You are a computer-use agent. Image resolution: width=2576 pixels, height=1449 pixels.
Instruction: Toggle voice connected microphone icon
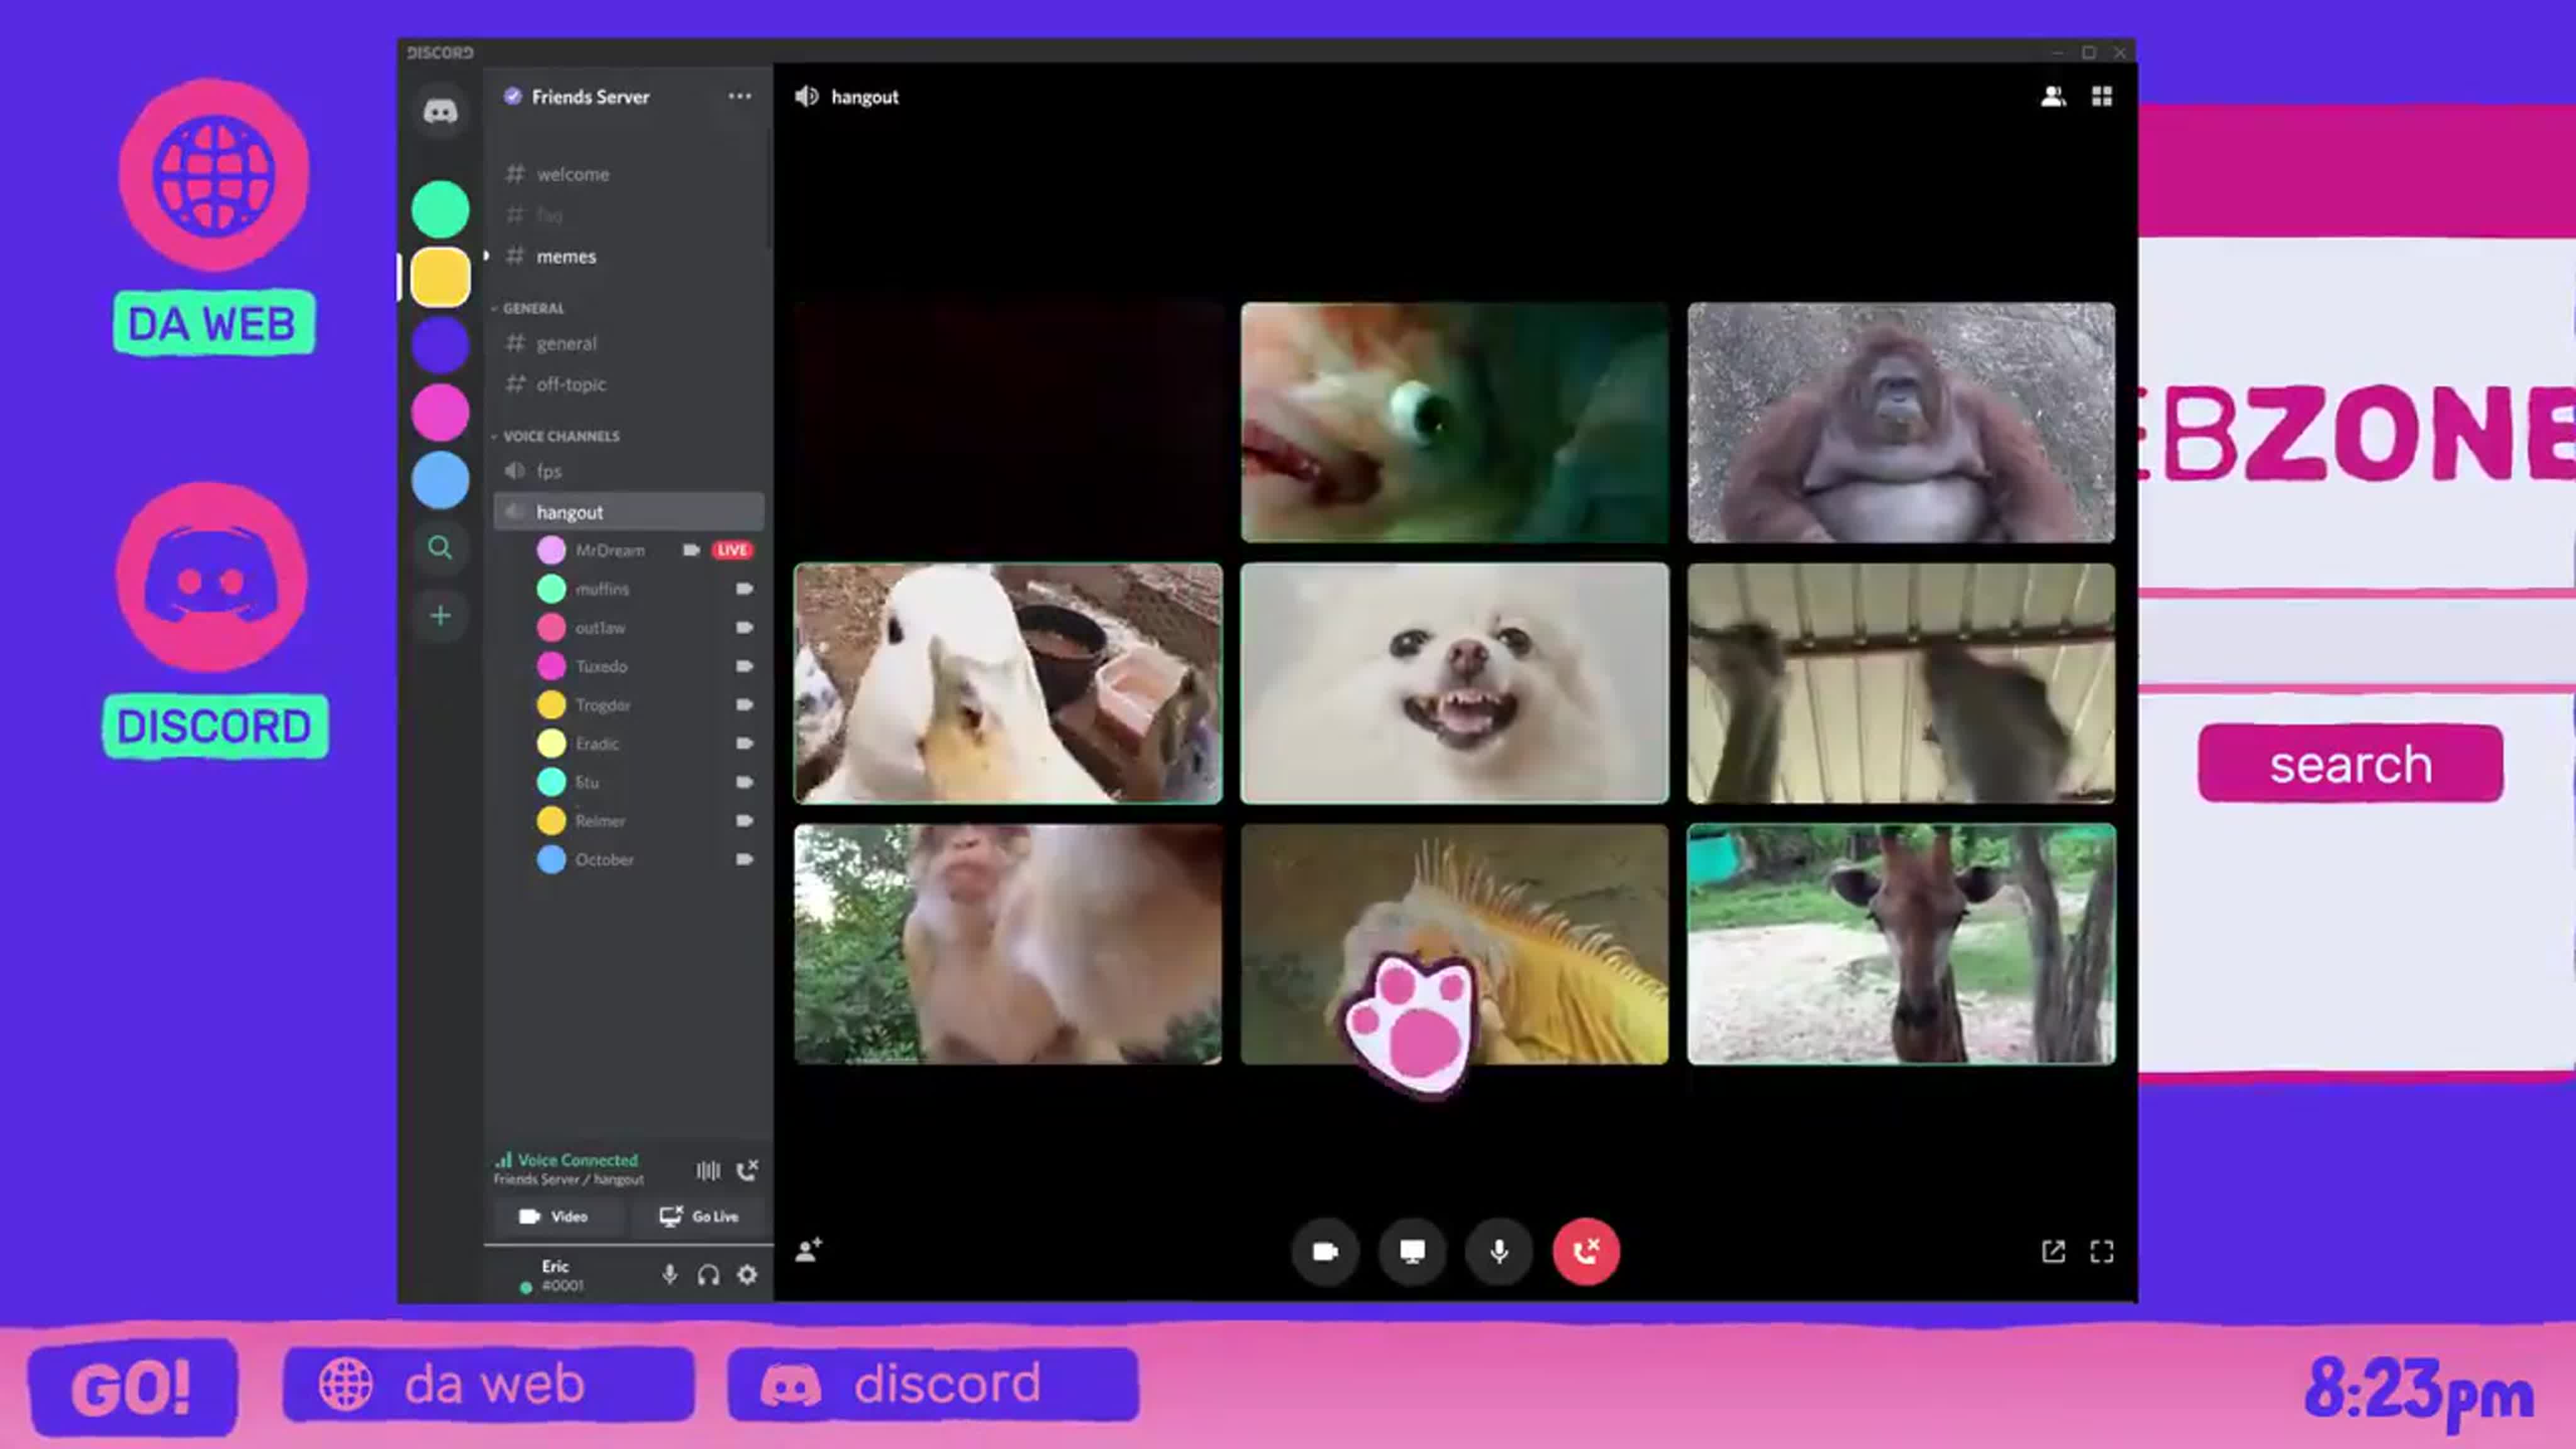coord(669,1274)
